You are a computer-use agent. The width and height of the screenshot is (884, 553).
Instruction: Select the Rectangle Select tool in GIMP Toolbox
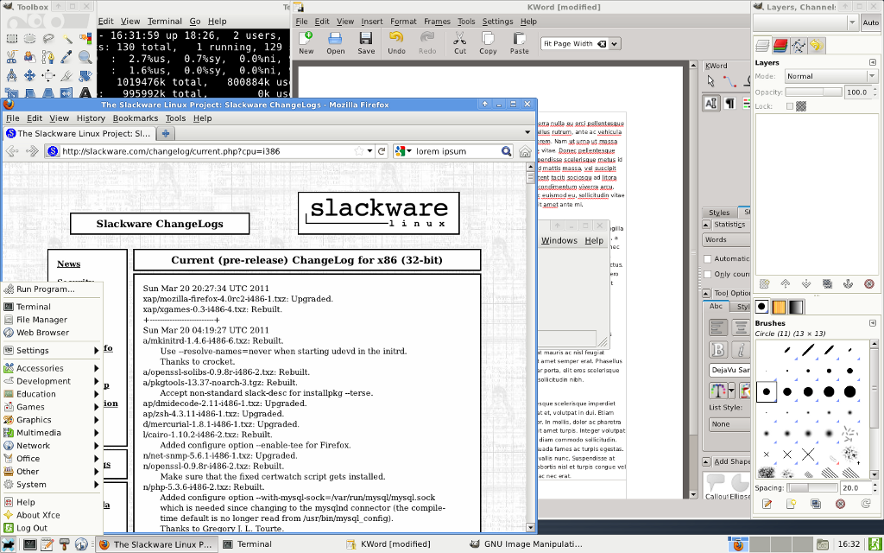pos(11,38)
